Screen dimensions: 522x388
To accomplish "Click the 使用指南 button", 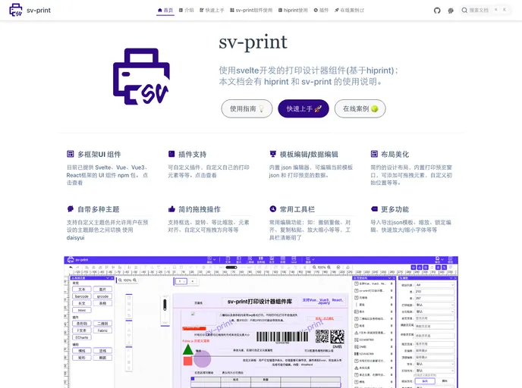I will (x=247, y=108).
